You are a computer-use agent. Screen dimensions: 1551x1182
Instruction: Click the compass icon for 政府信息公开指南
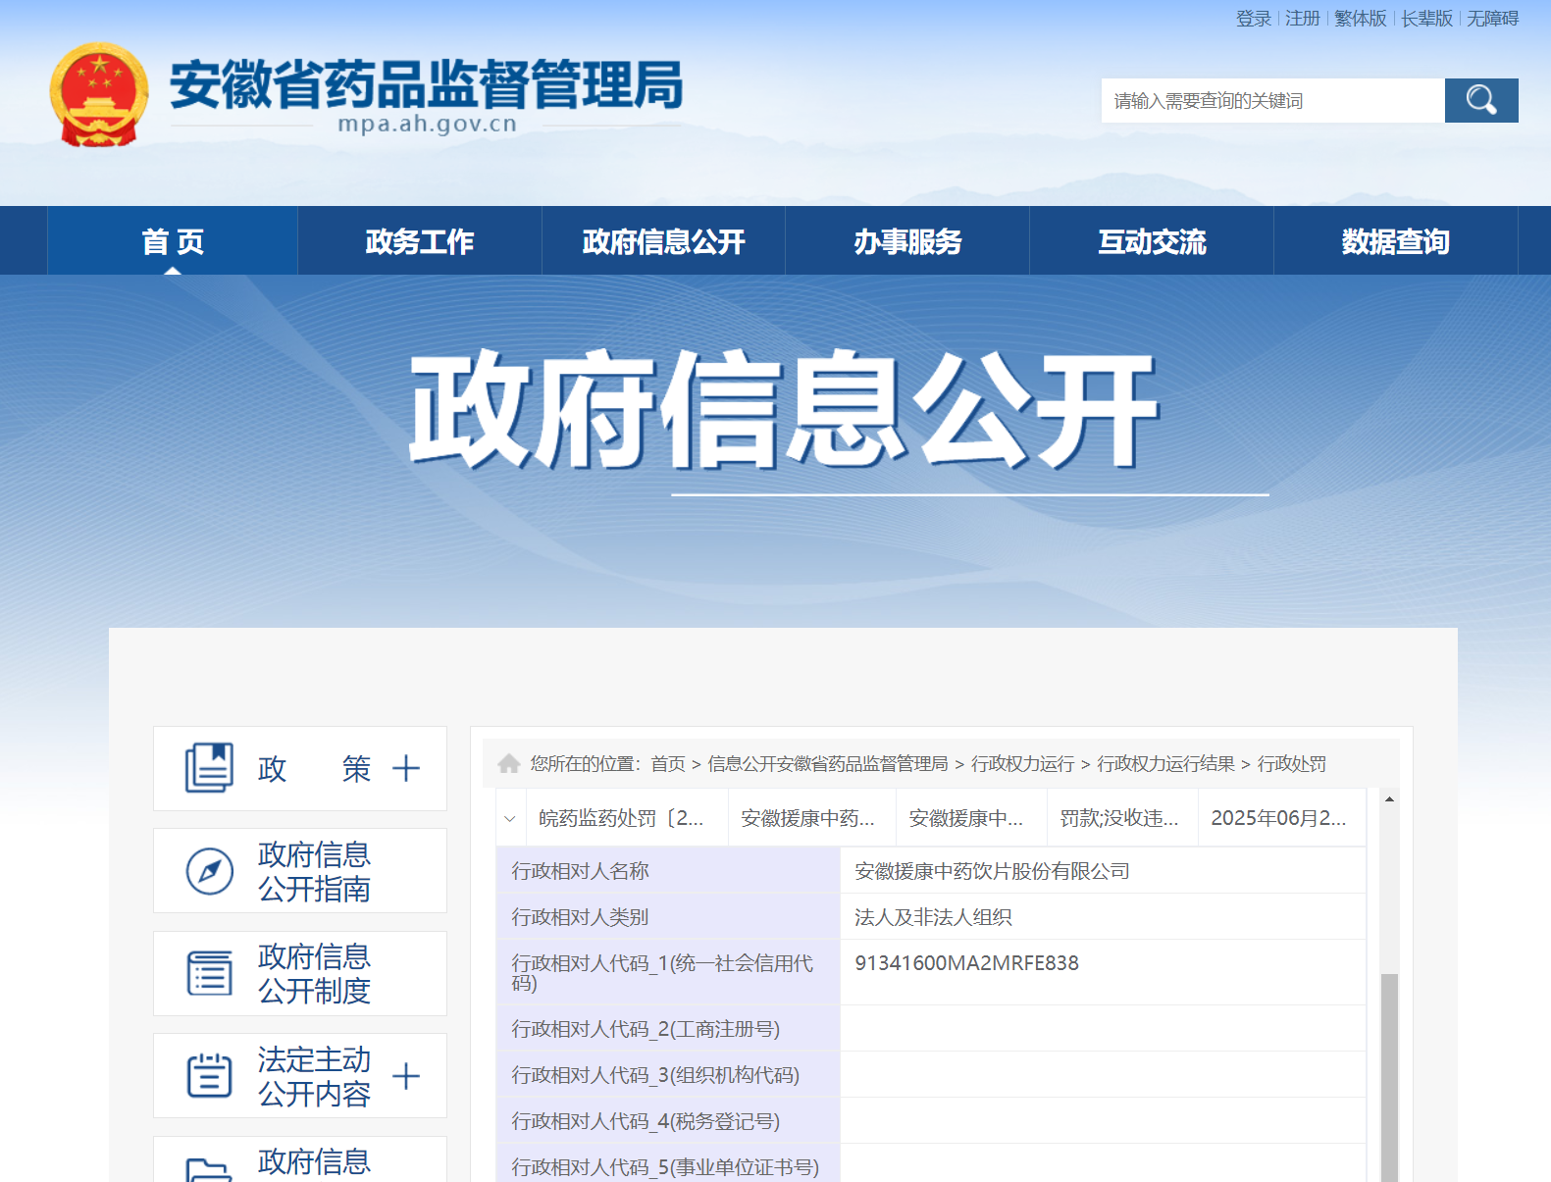(209, 871)
